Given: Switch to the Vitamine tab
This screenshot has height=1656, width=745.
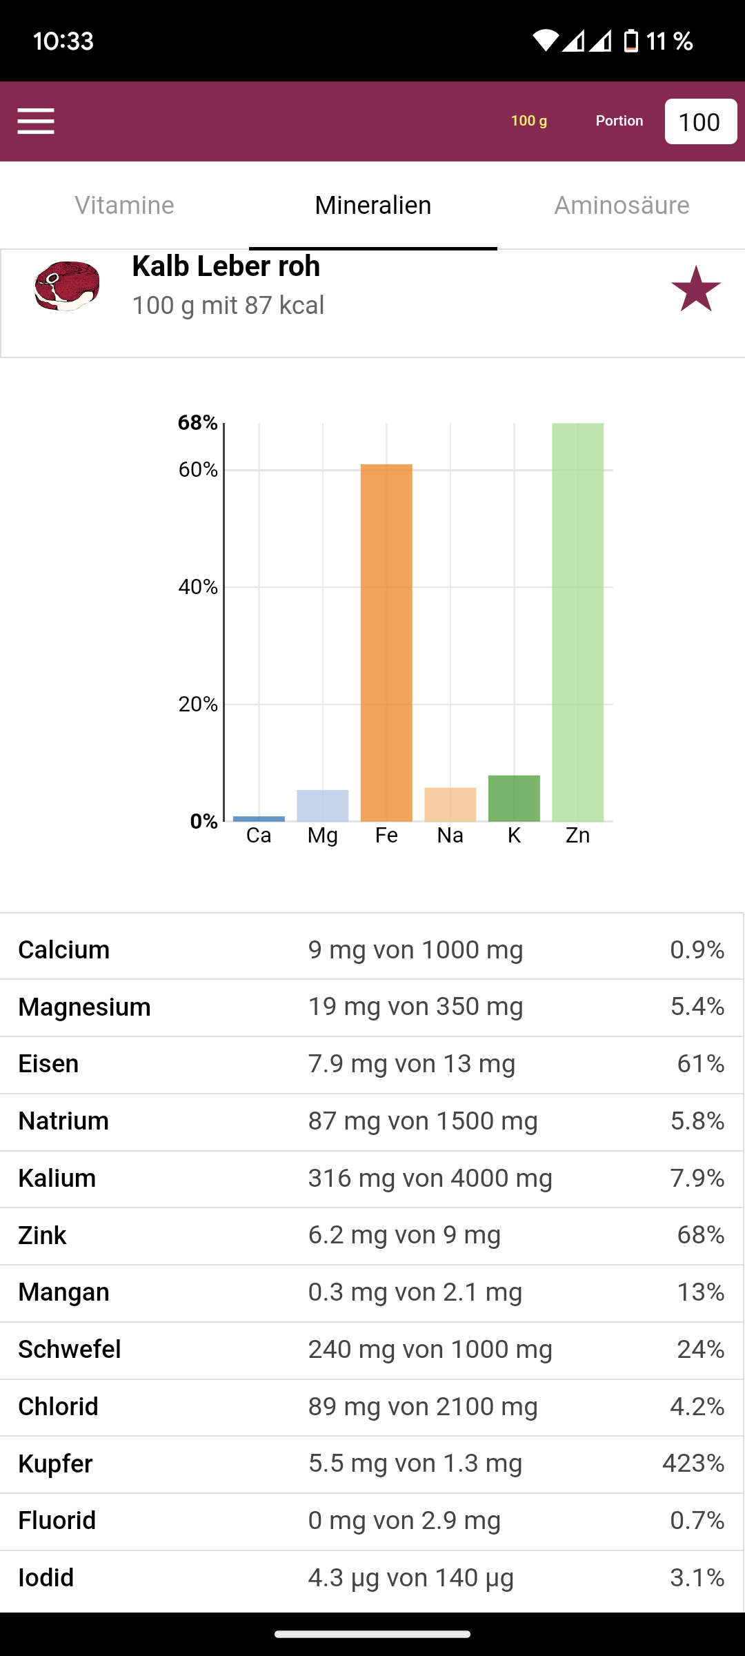Looking at the screenshot, I should (x=124, y=205).
